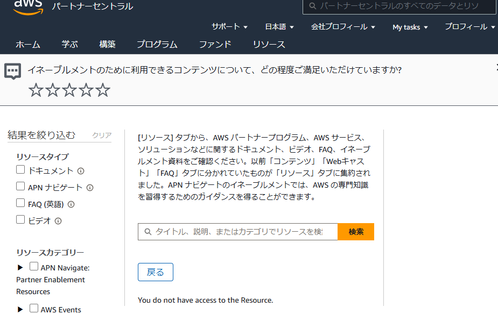Focus the resource search input field

pos(238,232)
